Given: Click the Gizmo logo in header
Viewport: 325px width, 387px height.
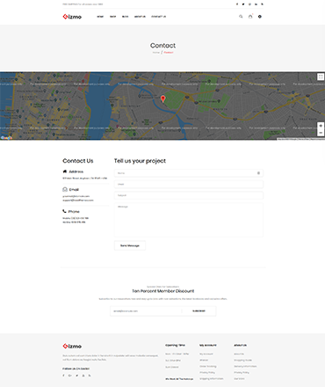Looking at the screenshot, I should pos(72,17).
